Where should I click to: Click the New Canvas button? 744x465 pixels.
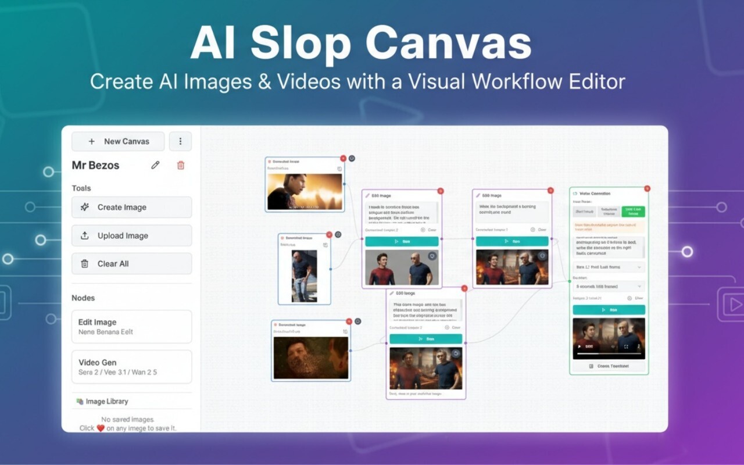click(118, 141)
